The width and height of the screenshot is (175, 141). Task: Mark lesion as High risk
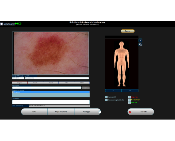coord(130,97)
